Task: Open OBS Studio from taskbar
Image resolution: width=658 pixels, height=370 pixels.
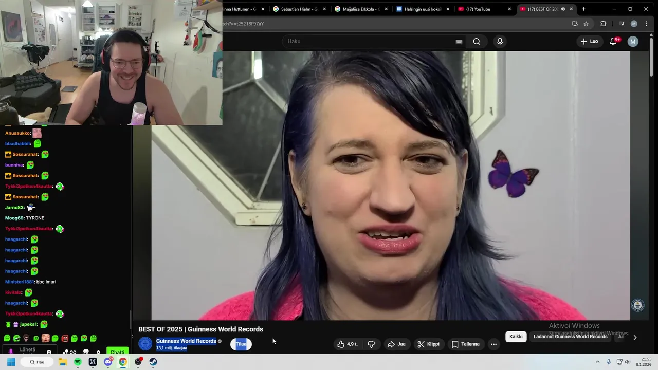Action: [x=138, y=362]
